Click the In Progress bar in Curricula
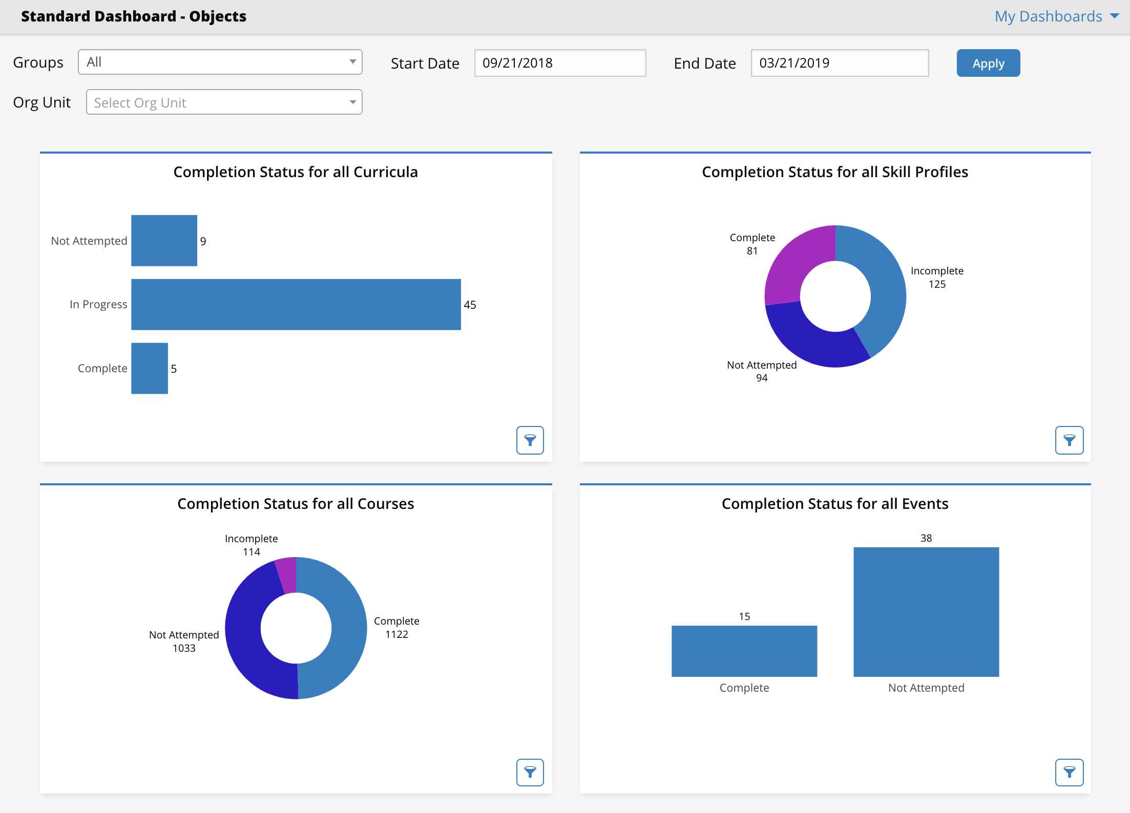Screen dimensions: 1130x813 point(296,305)
